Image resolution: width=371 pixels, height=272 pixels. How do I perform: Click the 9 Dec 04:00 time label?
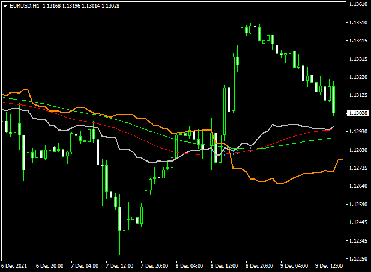click(294, 266)
